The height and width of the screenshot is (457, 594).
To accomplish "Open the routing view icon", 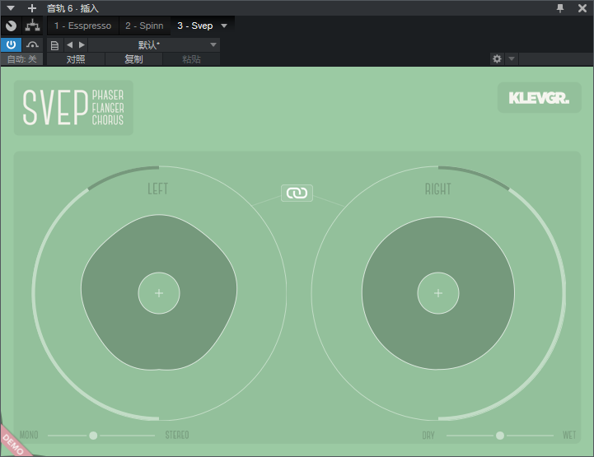I will (x=33, y=26).
